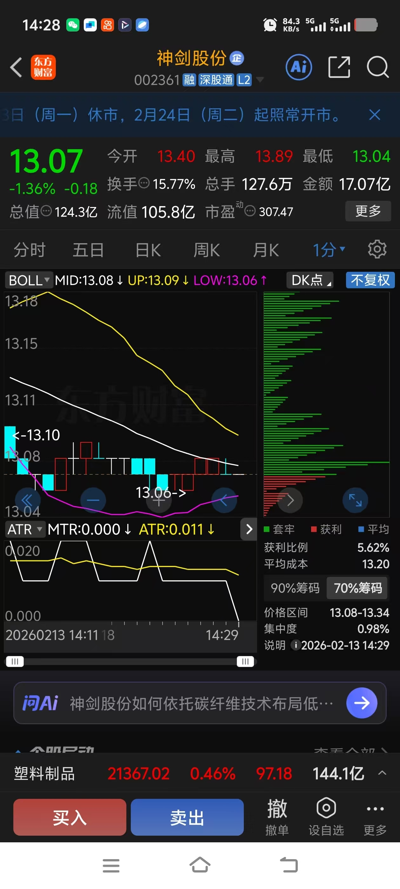The image size is (400, 889).
Task: Tap the 卖出 sell button
Action: pyautogui.click(x=187, y=817)
